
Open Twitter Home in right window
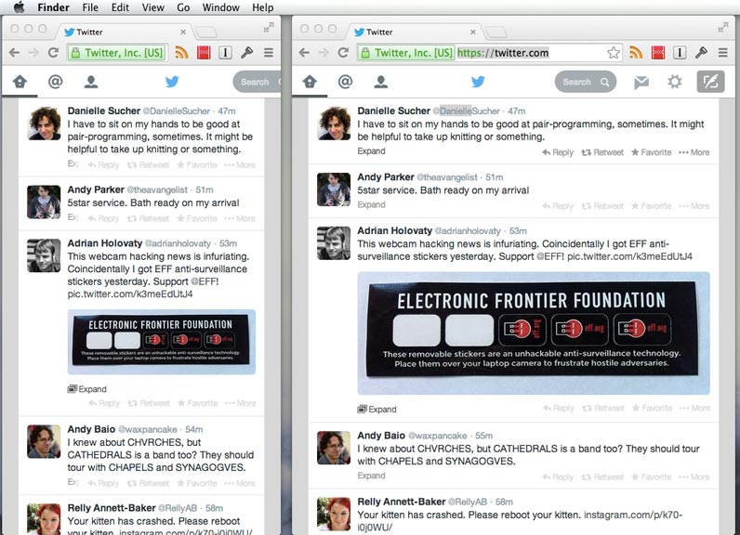[310, 82]
